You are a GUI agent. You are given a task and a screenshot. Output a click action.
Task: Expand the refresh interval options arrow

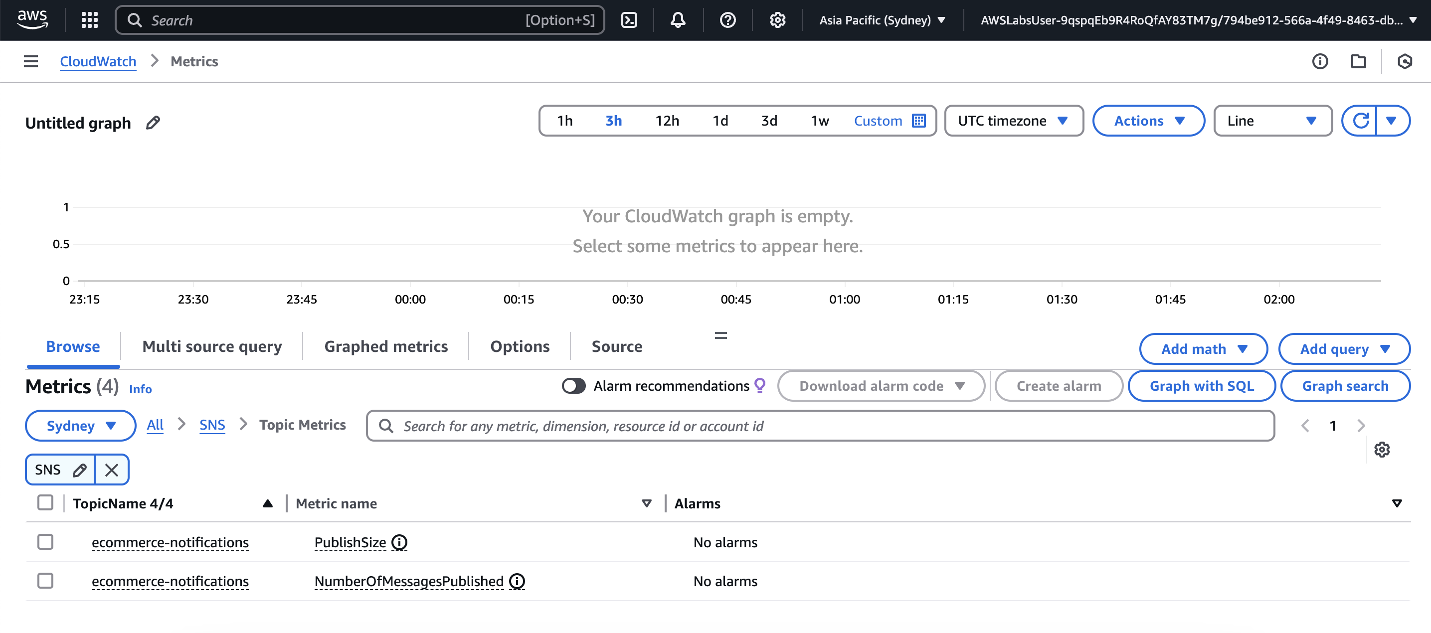pos(1392,121)
